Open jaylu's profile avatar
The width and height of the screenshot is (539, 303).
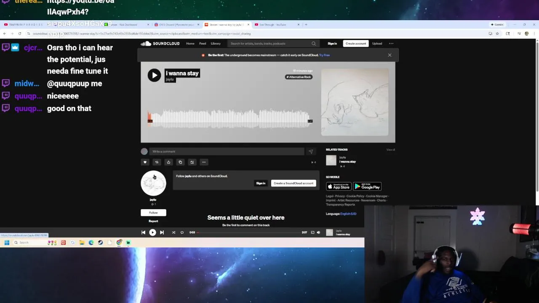[153, 183]
